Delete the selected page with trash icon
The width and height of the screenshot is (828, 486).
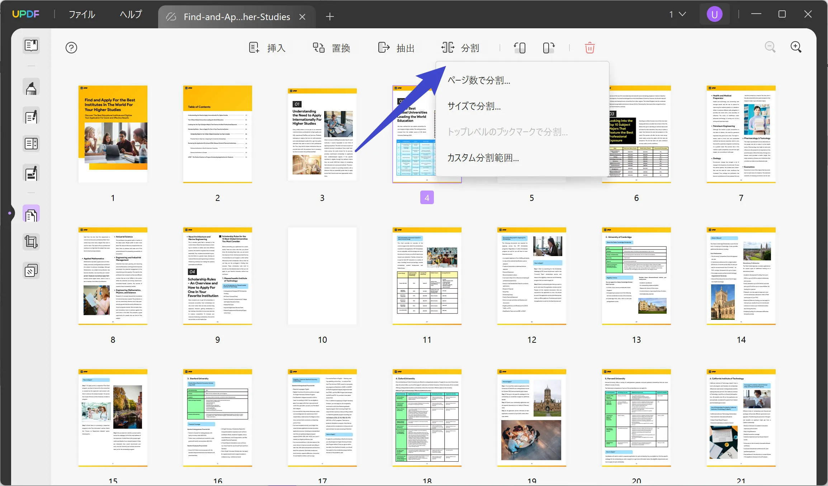(x=590, y=48)
